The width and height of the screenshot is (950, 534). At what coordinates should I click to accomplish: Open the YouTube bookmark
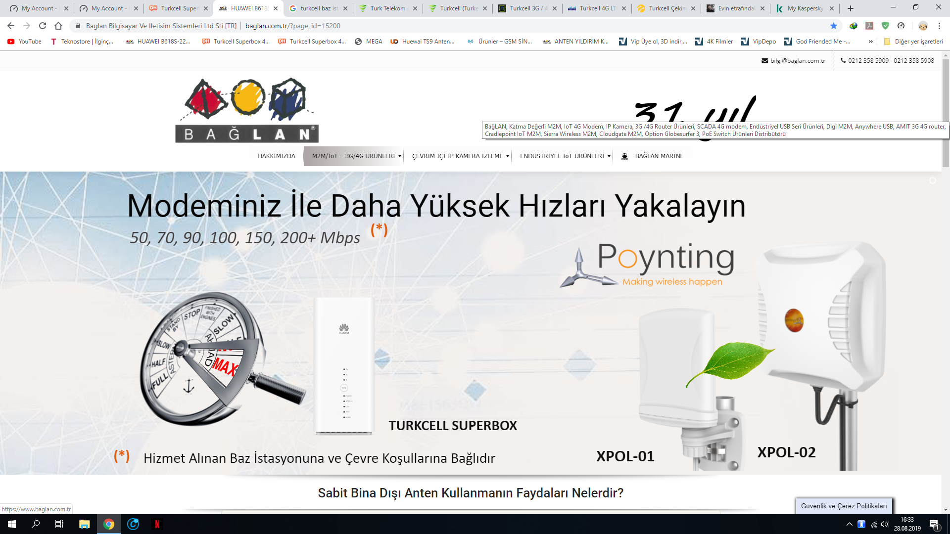tap(25, 42)
